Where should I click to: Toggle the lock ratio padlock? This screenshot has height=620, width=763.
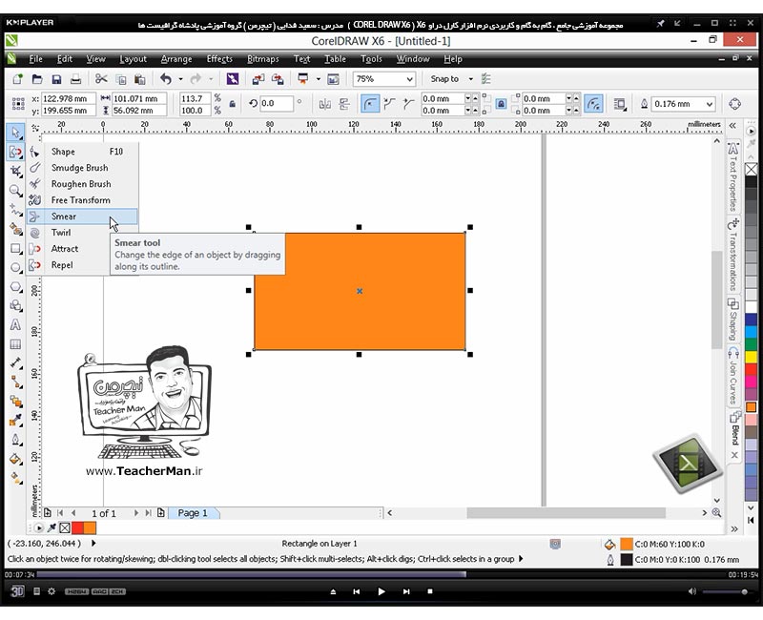232,104
